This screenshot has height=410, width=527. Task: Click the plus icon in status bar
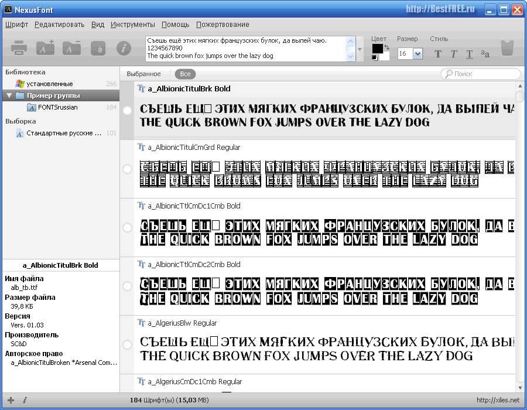[11, 400]
